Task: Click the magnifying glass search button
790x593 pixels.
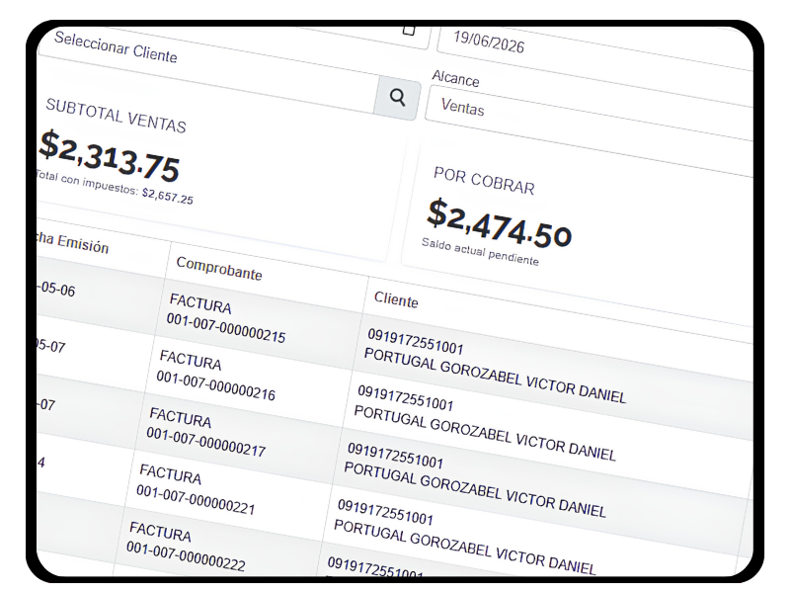Action: [397, 97]
